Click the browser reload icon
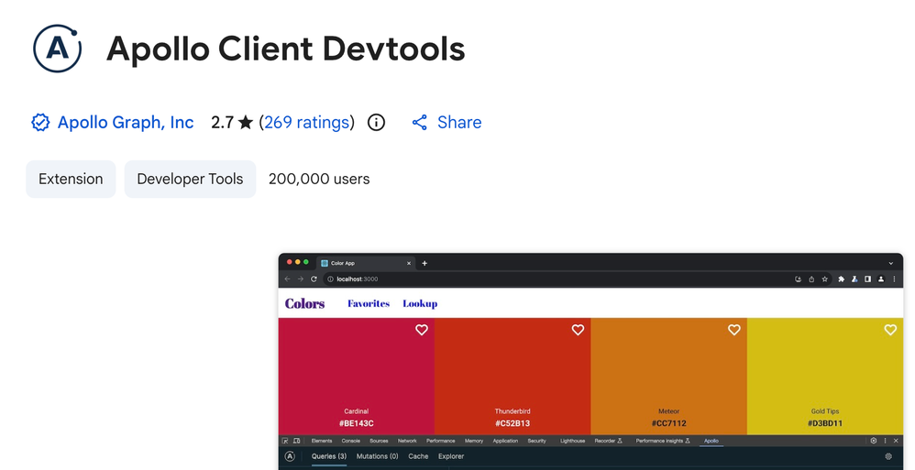Screen dimensions: 915x470 (x=314, y=279)
